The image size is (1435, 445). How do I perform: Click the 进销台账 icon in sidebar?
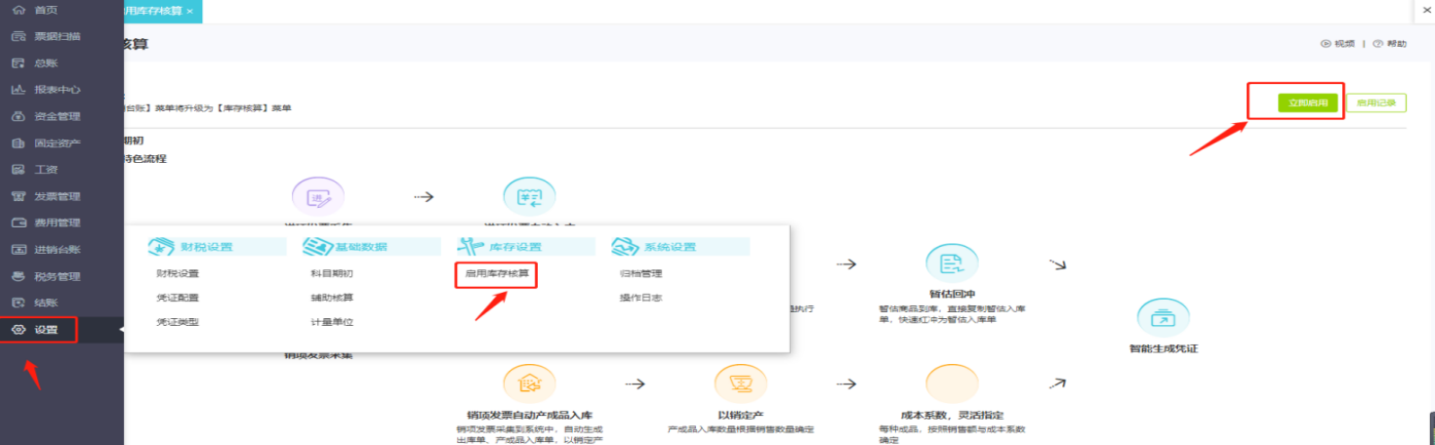[17, 250]
